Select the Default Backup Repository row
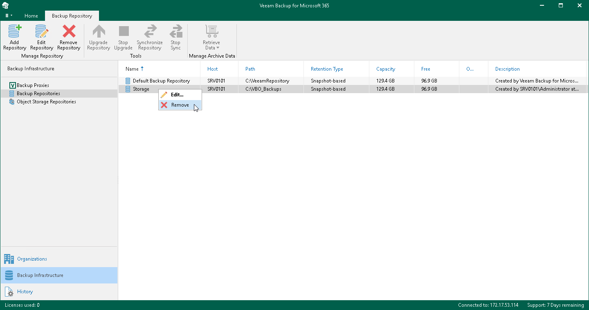The image size is (589, 310). point(353,81)
